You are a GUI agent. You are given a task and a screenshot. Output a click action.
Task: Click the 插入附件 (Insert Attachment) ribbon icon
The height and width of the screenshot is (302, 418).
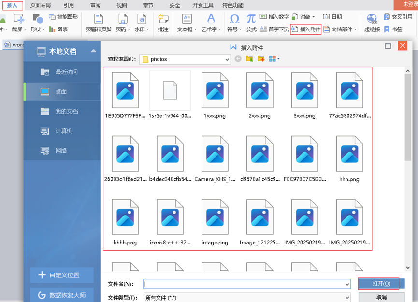click(x=306, y=29)
